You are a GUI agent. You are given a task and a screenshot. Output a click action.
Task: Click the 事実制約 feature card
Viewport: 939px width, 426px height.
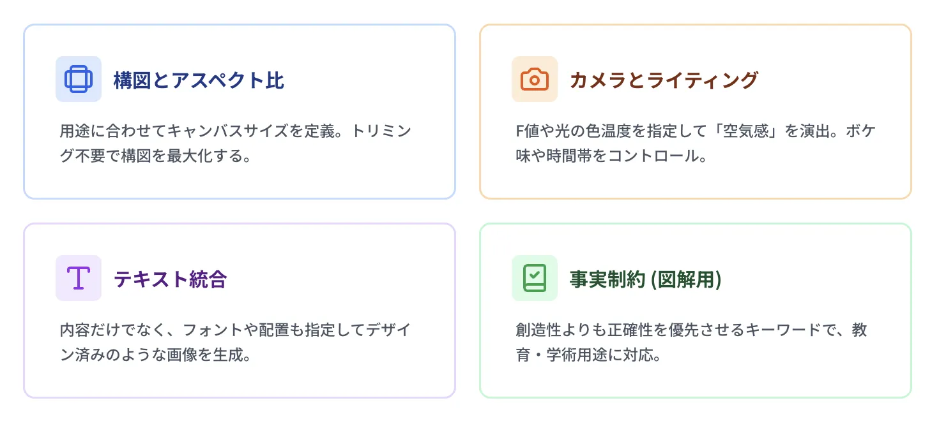click(696, 311)
